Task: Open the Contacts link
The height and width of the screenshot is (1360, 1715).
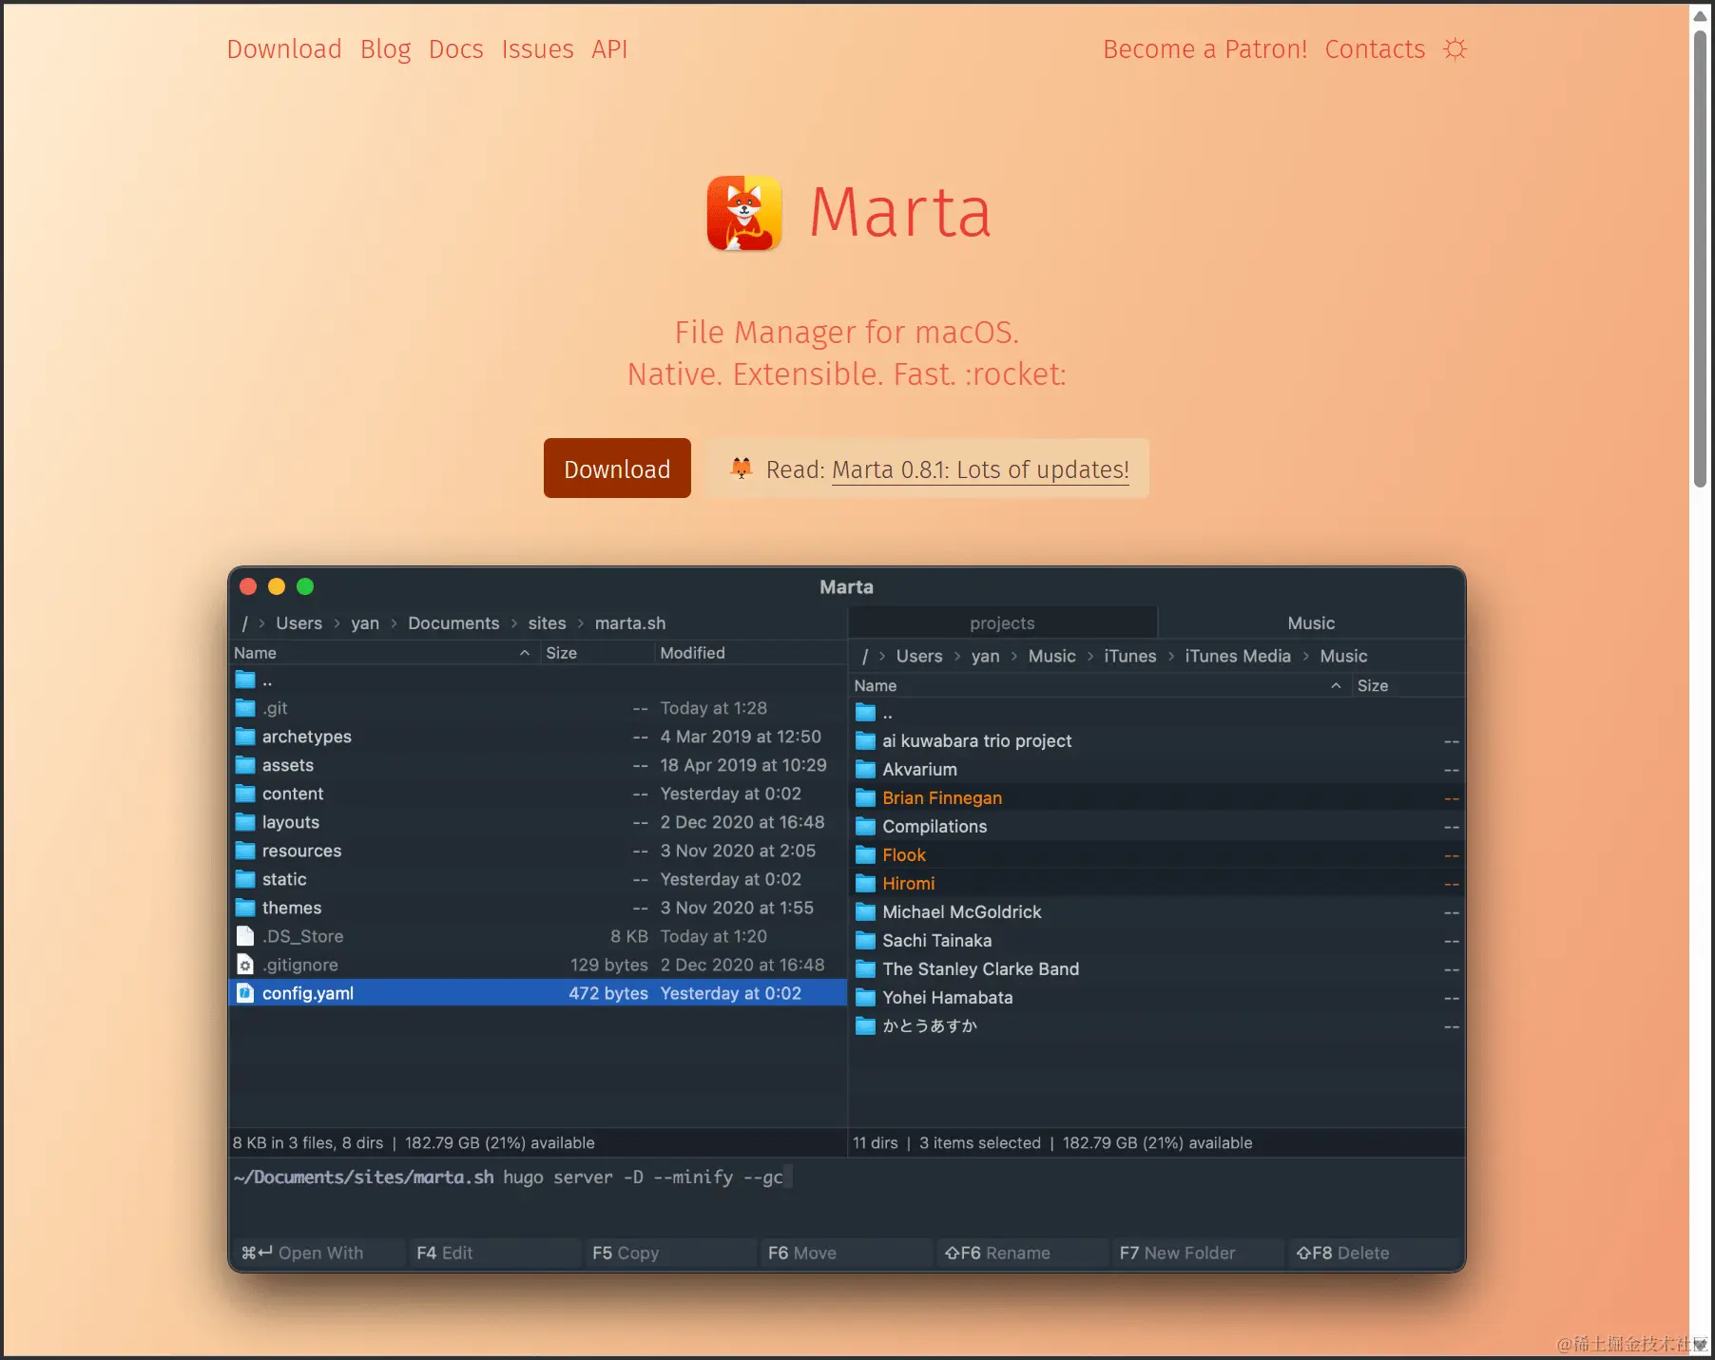Action: [x=1375, y=49]
